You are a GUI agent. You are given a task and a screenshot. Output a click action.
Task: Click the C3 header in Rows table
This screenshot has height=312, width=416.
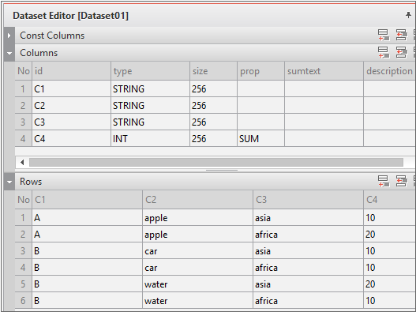(308, 199)
